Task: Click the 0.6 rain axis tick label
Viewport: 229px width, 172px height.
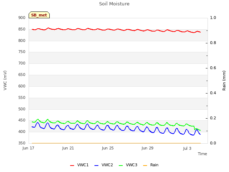Action: (213, 68)
